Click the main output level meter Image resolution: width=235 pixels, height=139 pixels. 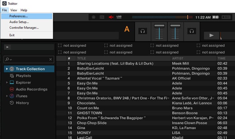[x=162, y=17]
